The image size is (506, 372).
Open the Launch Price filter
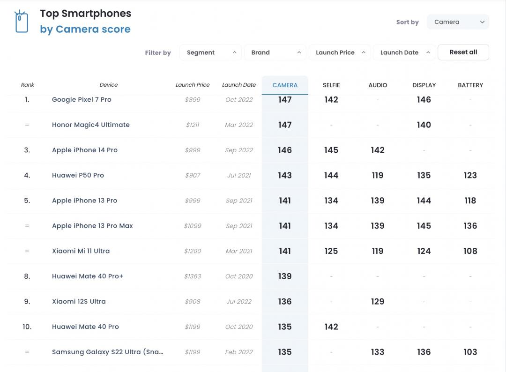click(x=340, y=52)
